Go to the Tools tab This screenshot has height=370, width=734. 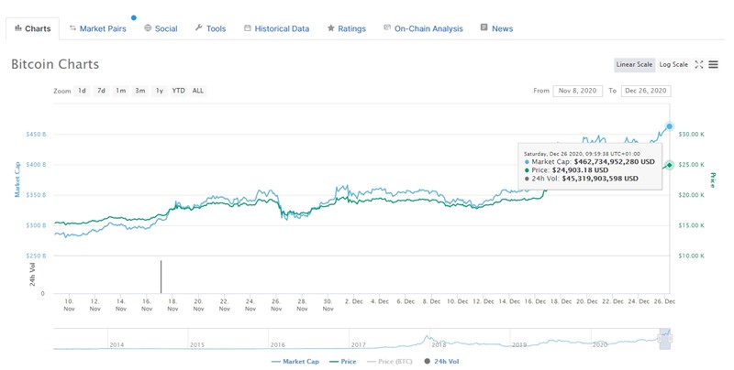coord(210,28)
